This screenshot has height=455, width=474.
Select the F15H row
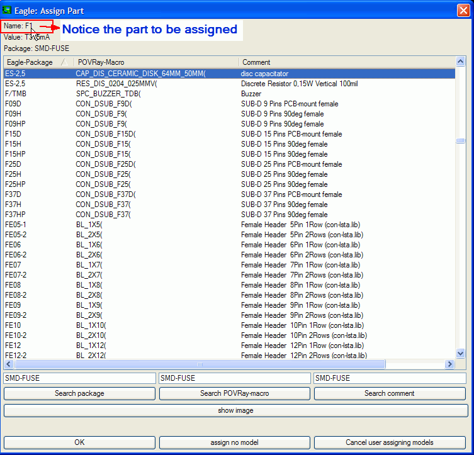pyautogui.click(x=229, y=144)
